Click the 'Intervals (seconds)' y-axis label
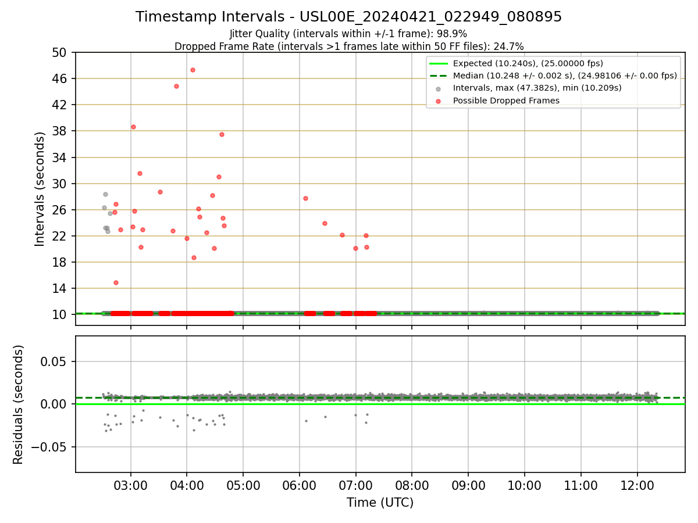This screenshot has width=698, height=523. tap(40, 189)
